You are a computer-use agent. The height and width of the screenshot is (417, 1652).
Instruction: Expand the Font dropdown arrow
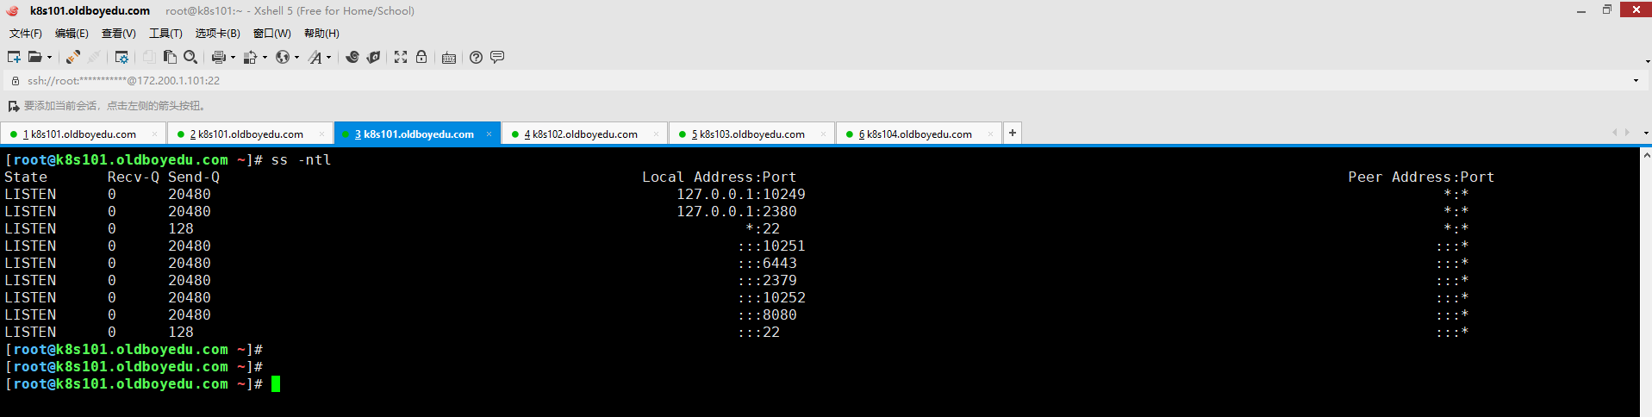tap(328, 58)
